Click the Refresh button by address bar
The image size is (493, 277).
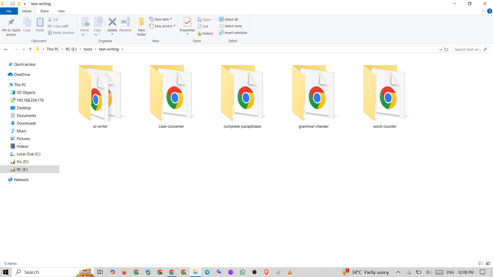pos(446,50)
